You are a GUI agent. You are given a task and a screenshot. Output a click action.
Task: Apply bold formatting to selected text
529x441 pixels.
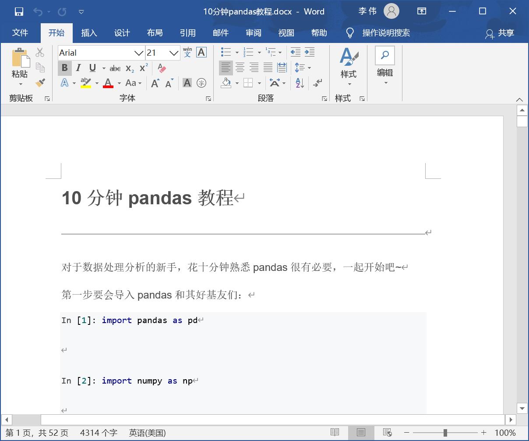[64, 68]
